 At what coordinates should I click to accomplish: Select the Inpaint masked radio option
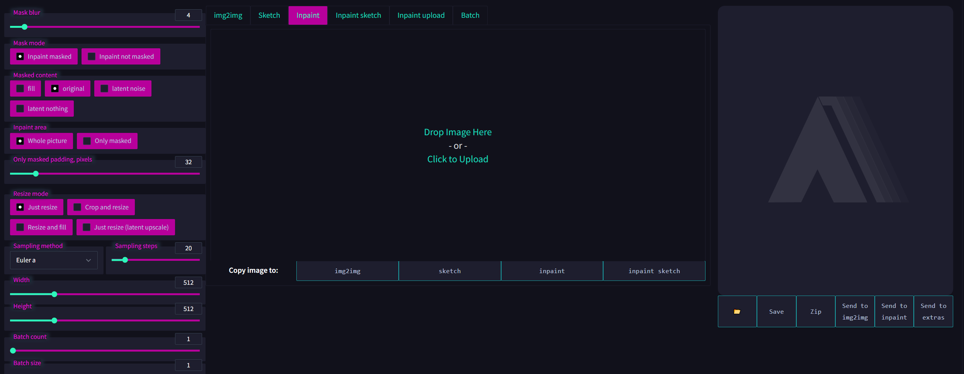click(x=44, y=56)
